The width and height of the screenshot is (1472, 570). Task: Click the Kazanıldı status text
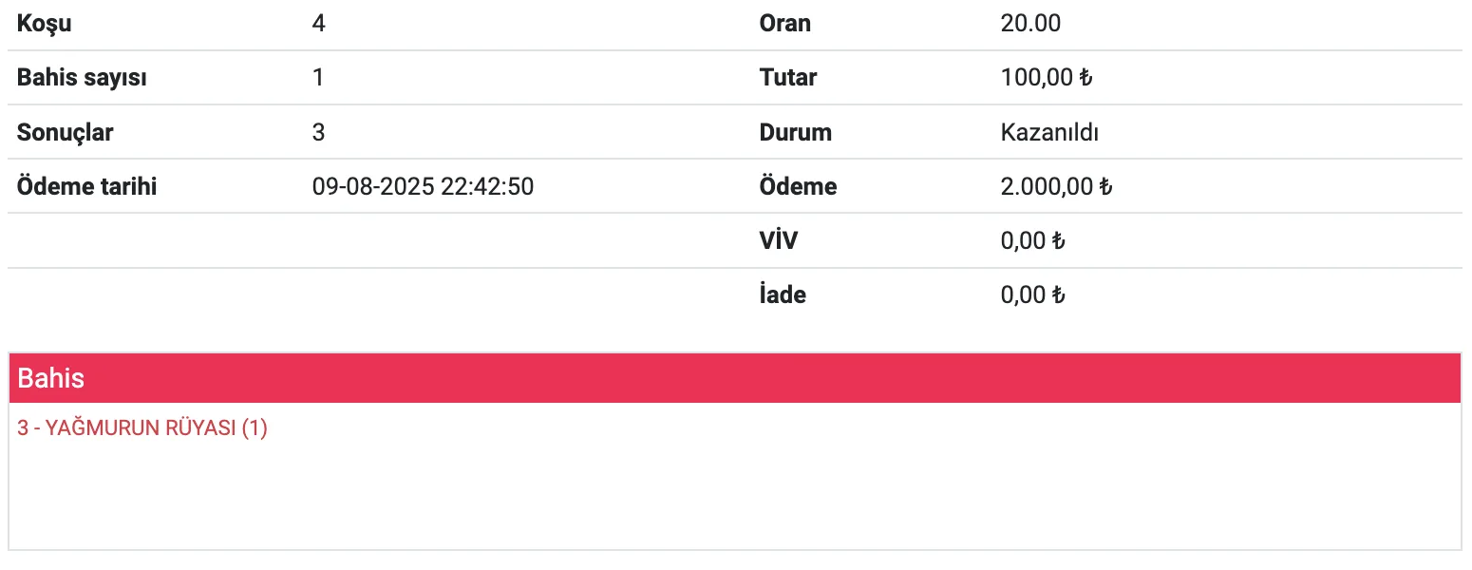[1049, 132]
